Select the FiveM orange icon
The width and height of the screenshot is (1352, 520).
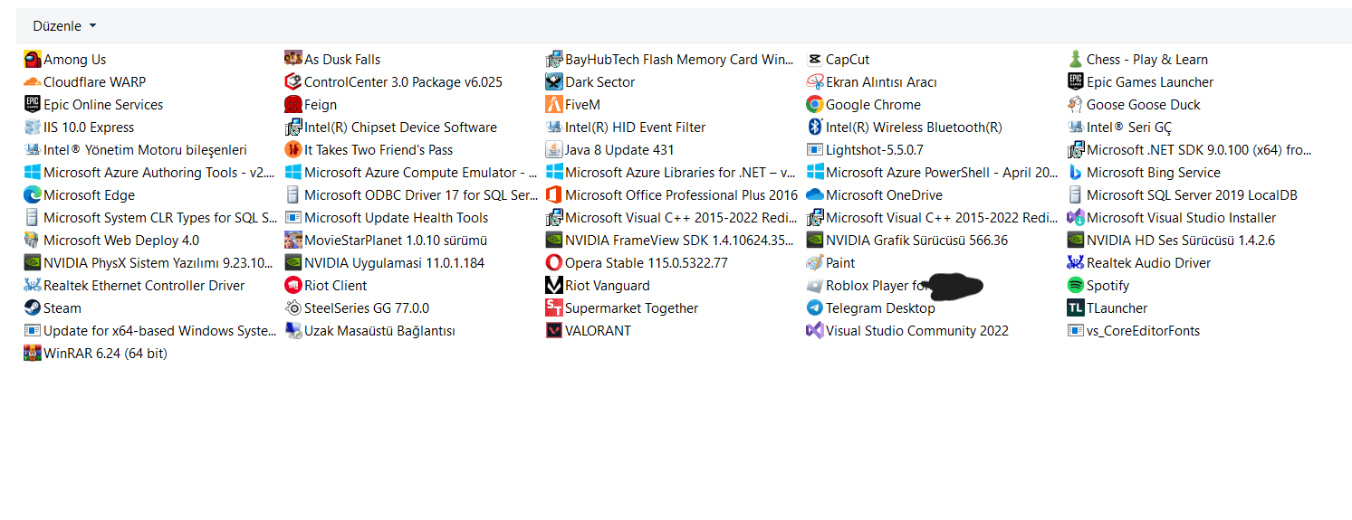[554, 105]
